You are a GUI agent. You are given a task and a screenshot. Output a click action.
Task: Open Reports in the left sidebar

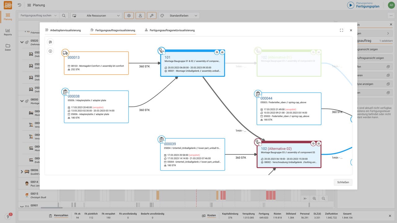pos(8,32)
